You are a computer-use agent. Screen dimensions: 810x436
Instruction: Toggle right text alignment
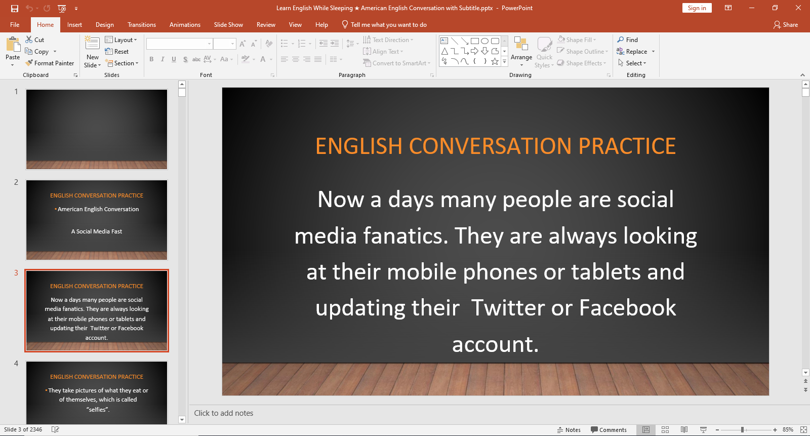click(307, 59)
